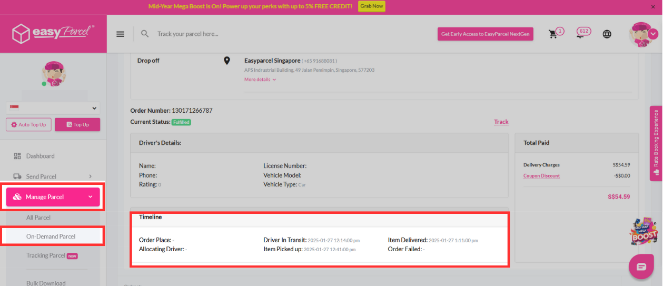Click the Delivery Charges label
Viewport: 663px width, 286px height.
point(541,165)
